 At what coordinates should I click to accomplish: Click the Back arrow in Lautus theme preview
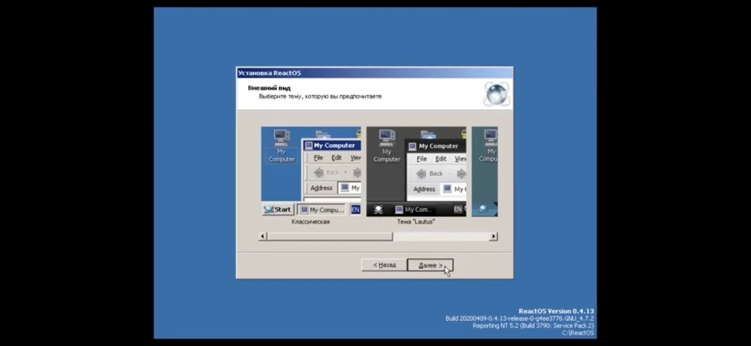pos(421,173)
